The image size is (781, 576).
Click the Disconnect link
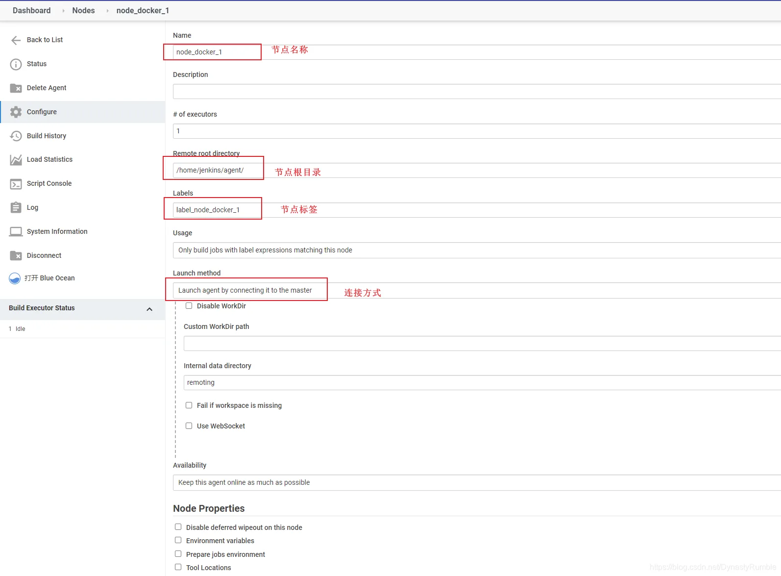[44, 255]
